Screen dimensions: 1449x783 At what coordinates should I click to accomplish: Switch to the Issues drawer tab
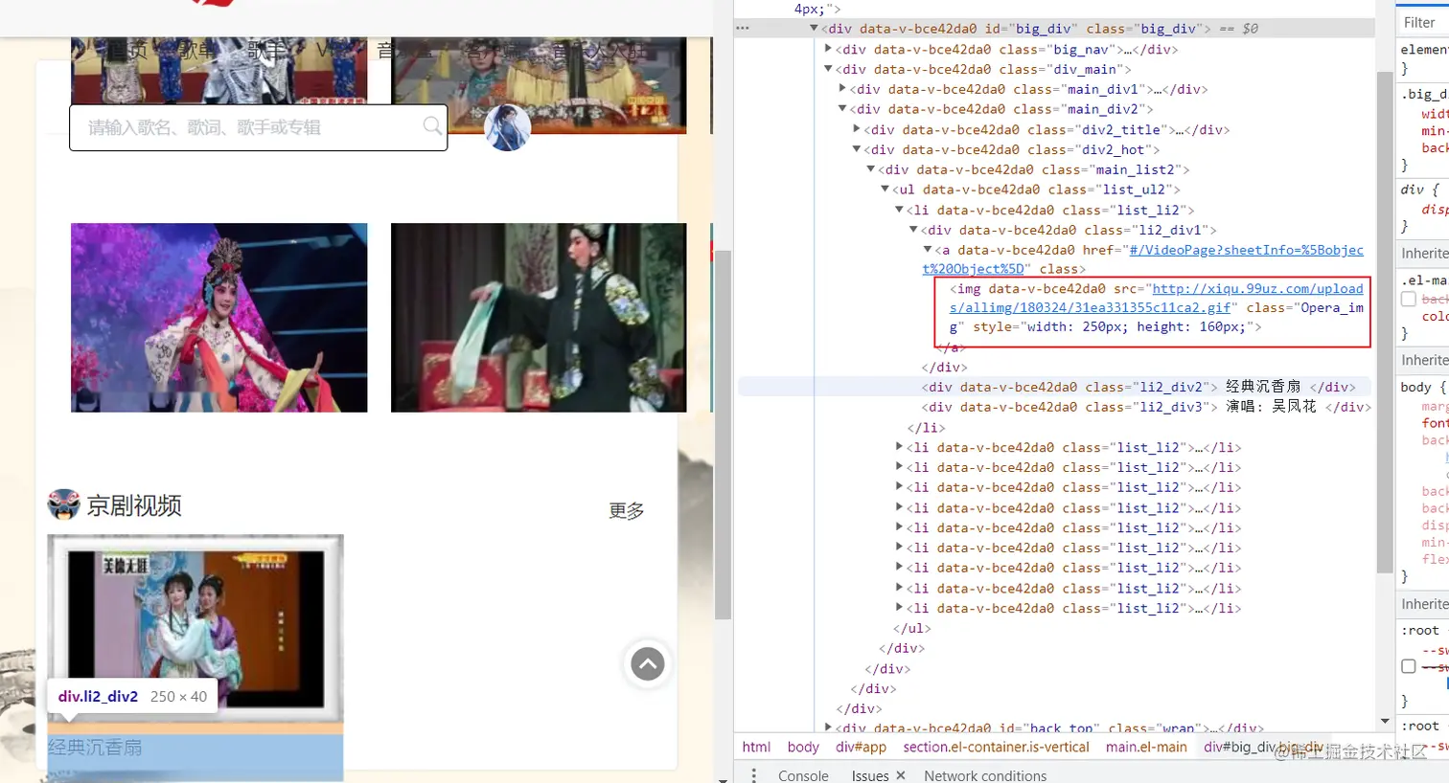[x=870, y=775]
